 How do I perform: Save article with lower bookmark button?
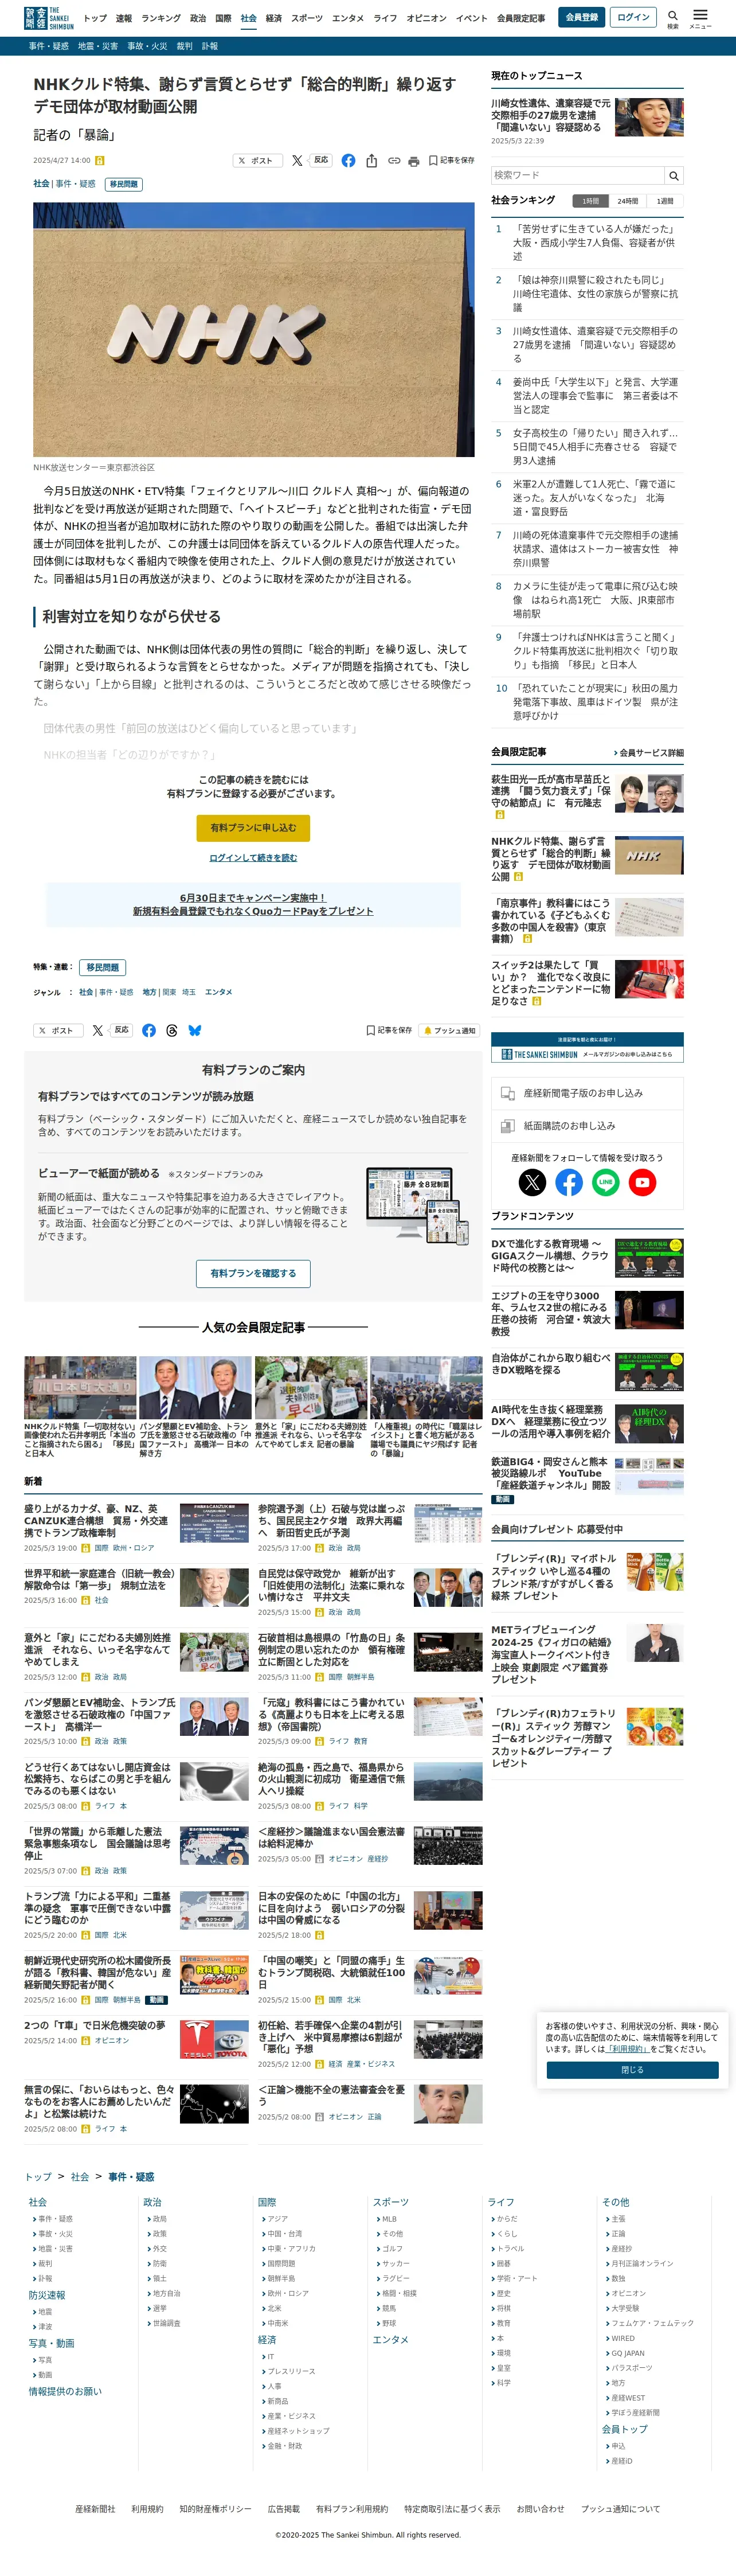pyautogui.click(x=389, y=1030)
